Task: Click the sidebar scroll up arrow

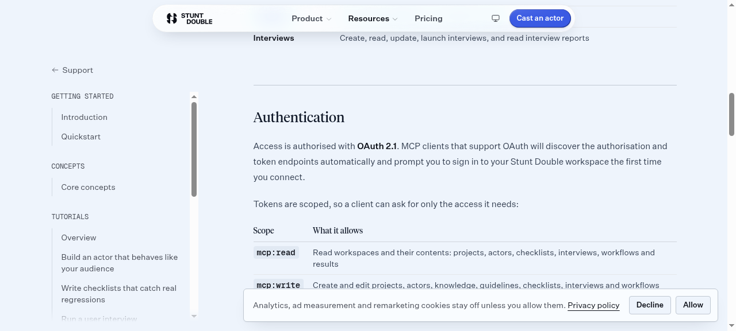Action: 194,96
